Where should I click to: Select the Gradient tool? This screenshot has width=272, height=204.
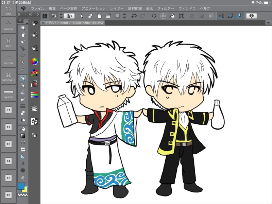click(23, 136)
